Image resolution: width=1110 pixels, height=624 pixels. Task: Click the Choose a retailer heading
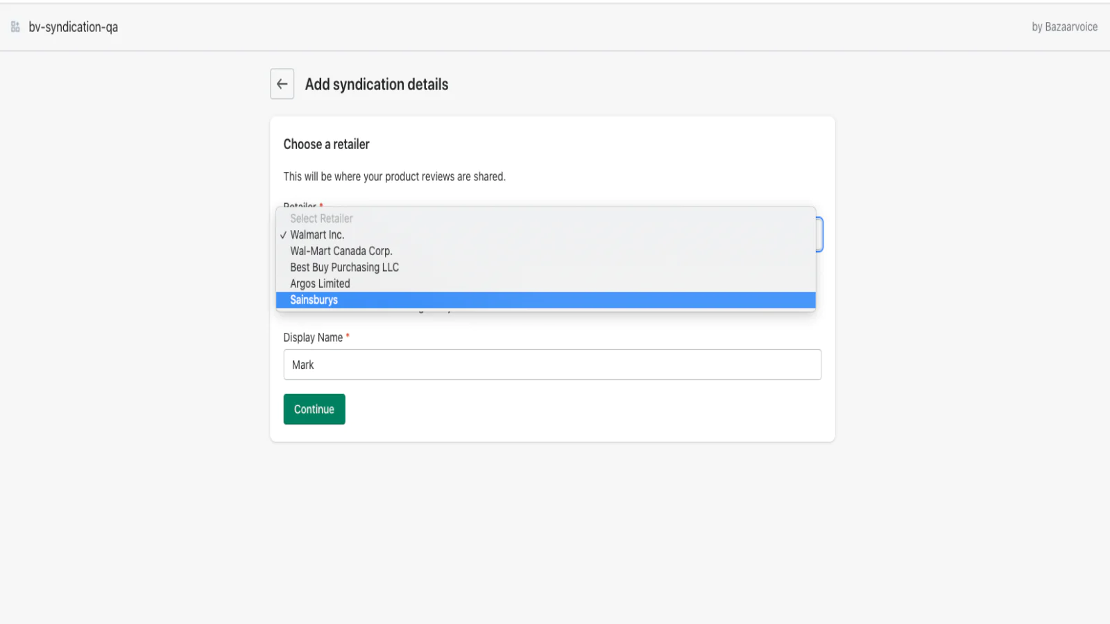point(326,144)
